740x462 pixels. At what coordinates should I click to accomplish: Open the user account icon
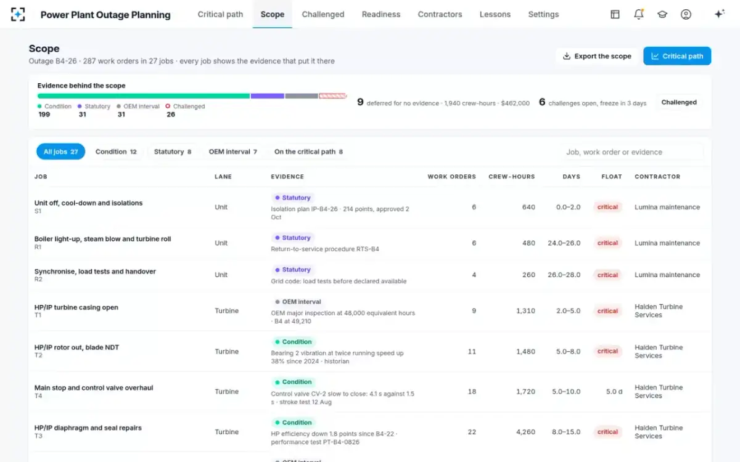point(686,14)
